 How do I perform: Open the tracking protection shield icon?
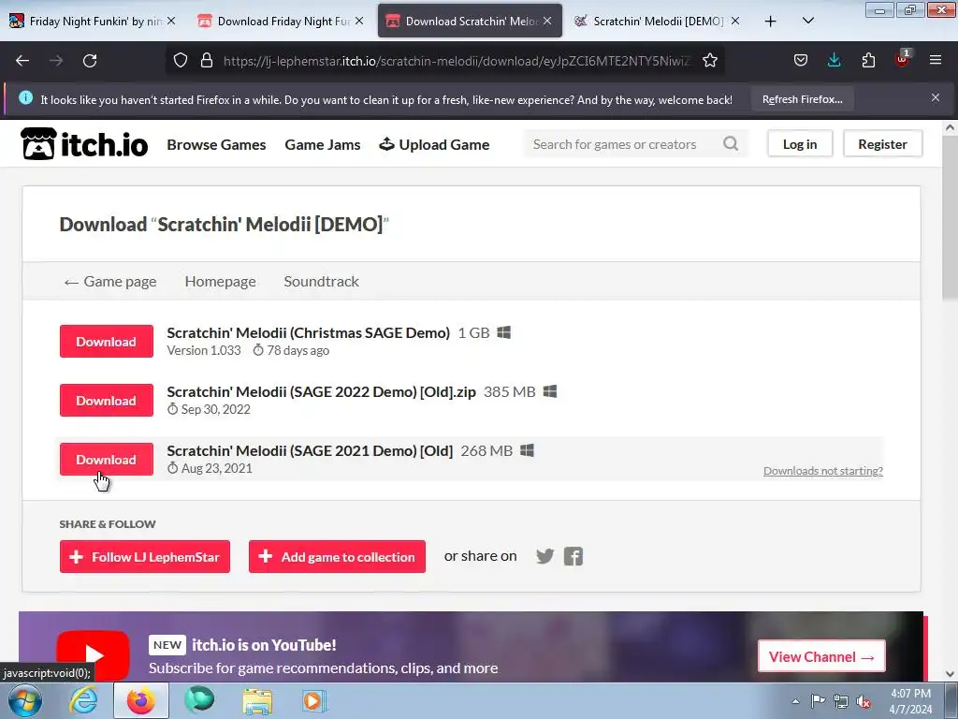coord(181,61)
